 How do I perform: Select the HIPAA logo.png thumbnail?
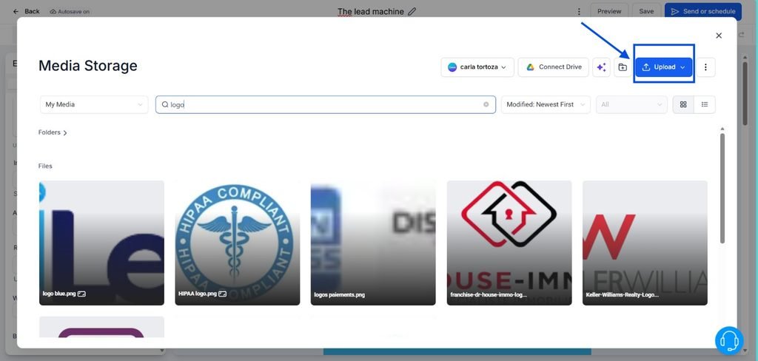(238, 243)
